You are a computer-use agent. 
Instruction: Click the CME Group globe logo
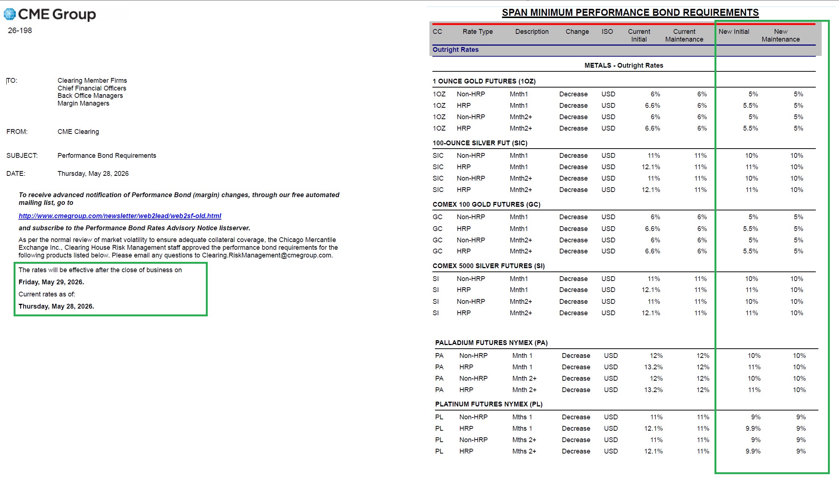point(10,14)
